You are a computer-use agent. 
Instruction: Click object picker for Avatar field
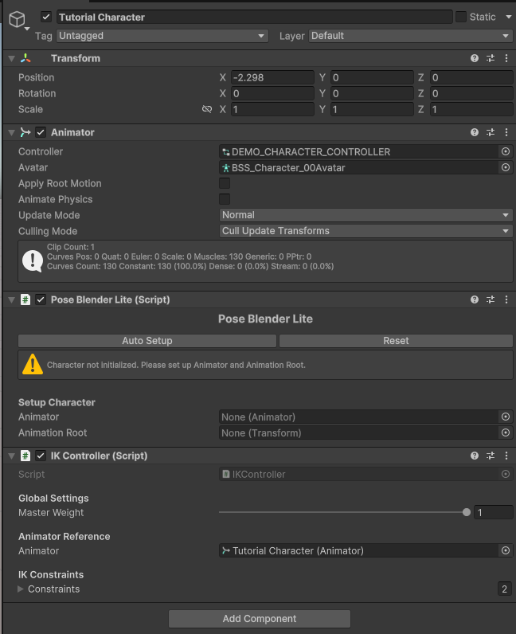point(505,167)
